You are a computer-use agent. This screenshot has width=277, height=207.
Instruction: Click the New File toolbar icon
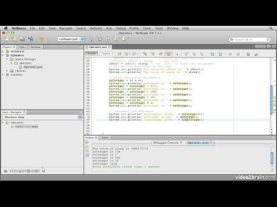(6, 38)
